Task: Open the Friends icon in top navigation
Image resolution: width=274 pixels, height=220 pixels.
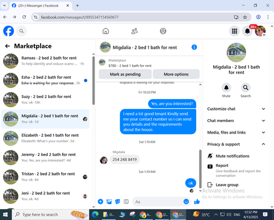Action: [134, 31]
